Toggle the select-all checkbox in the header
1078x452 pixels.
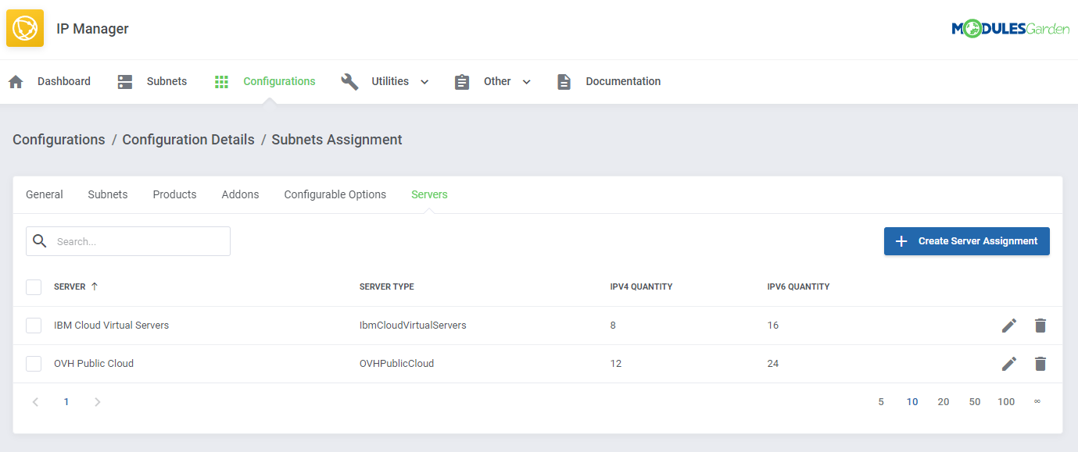coord(34,287)
